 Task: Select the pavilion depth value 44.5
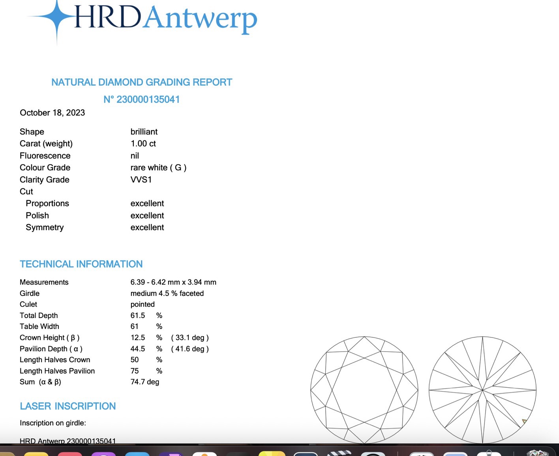click(x=138, y=349)
